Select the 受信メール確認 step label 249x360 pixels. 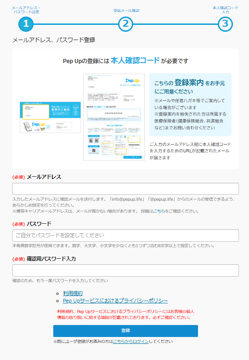(x=126, y=11)
